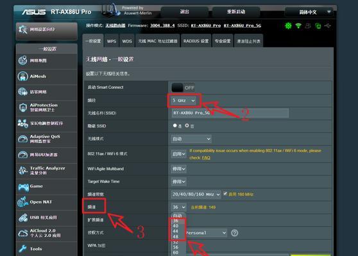Open the wireless mode dropdown

pos(191,139)
